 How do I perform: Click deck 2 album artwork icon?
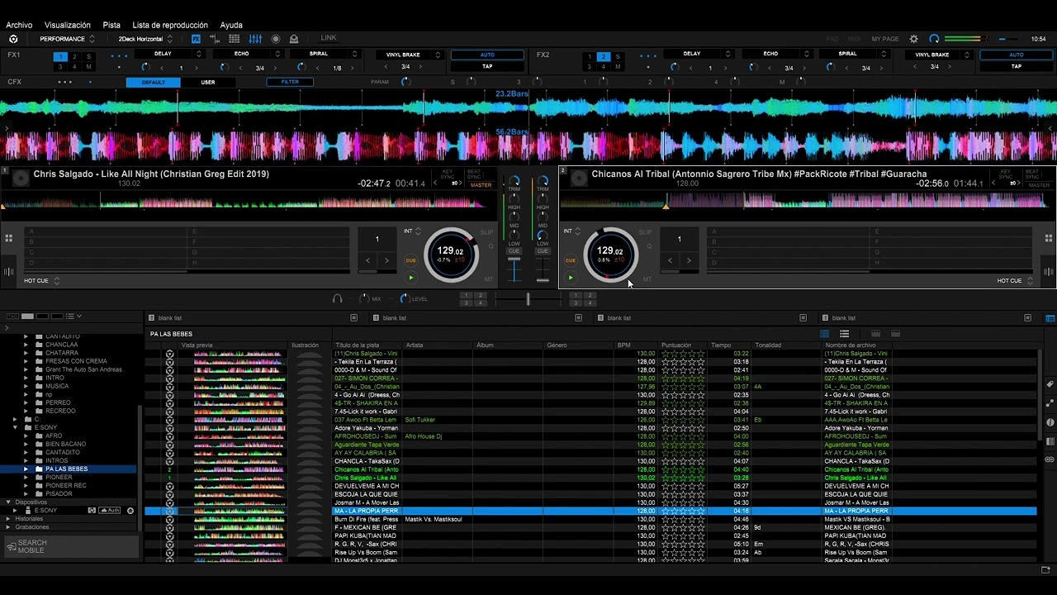point(579,178)
